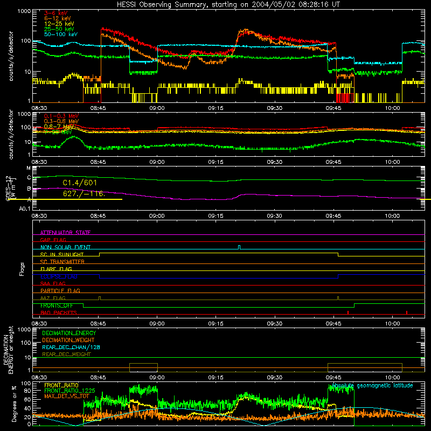
Task: Click the Degrees or % axis title
Action: click(x=14, y=404)
